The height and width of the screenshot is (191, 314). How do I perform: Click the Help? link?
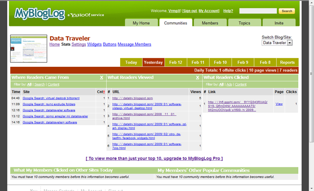pyautogui.click(x=228, y=11)
